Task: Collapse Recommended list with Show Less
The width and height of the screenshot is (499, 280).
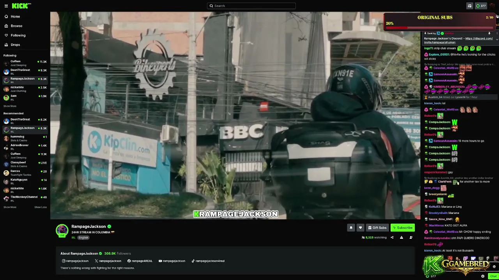Action: coord(41,207)
